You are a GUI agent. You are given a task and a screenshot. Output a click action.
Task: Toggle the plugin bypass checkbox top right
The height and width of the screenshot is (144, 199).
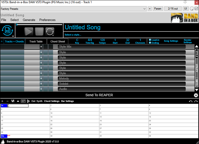tap(196, 9)
